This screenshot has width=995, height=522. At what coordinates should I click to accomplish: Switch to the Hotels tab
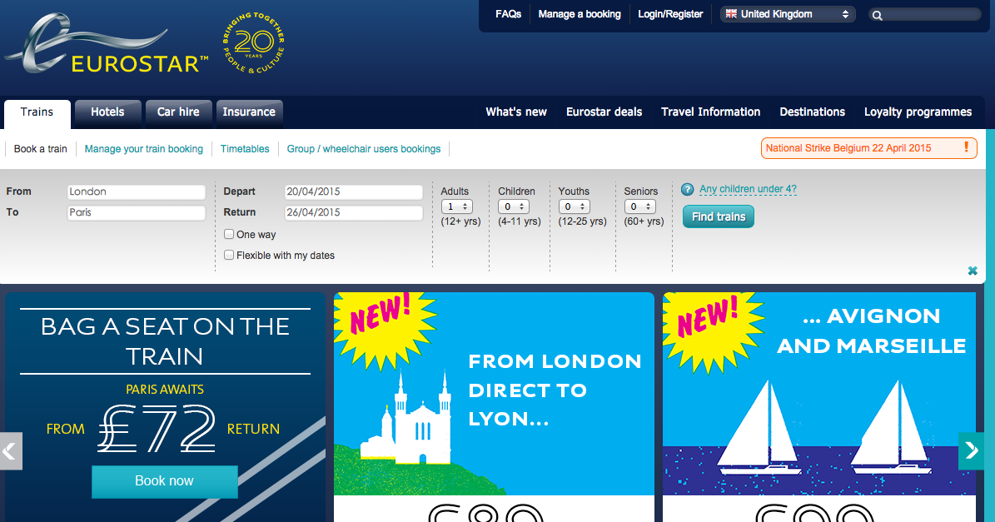point(108,113)
